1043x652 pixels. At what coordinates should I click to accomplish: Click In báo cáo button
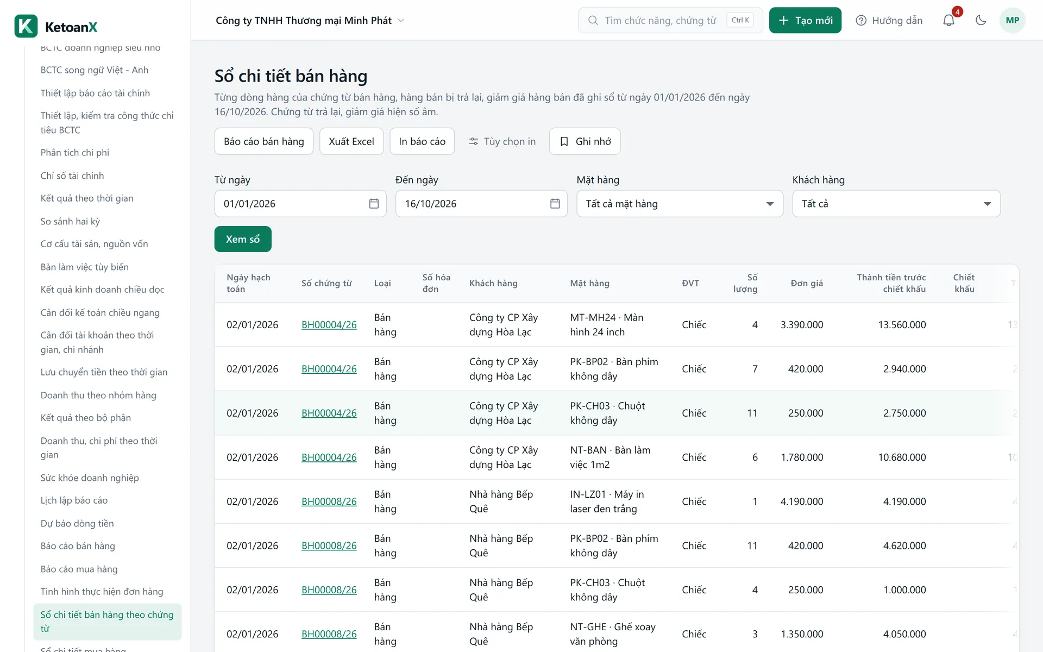[422, 141]
